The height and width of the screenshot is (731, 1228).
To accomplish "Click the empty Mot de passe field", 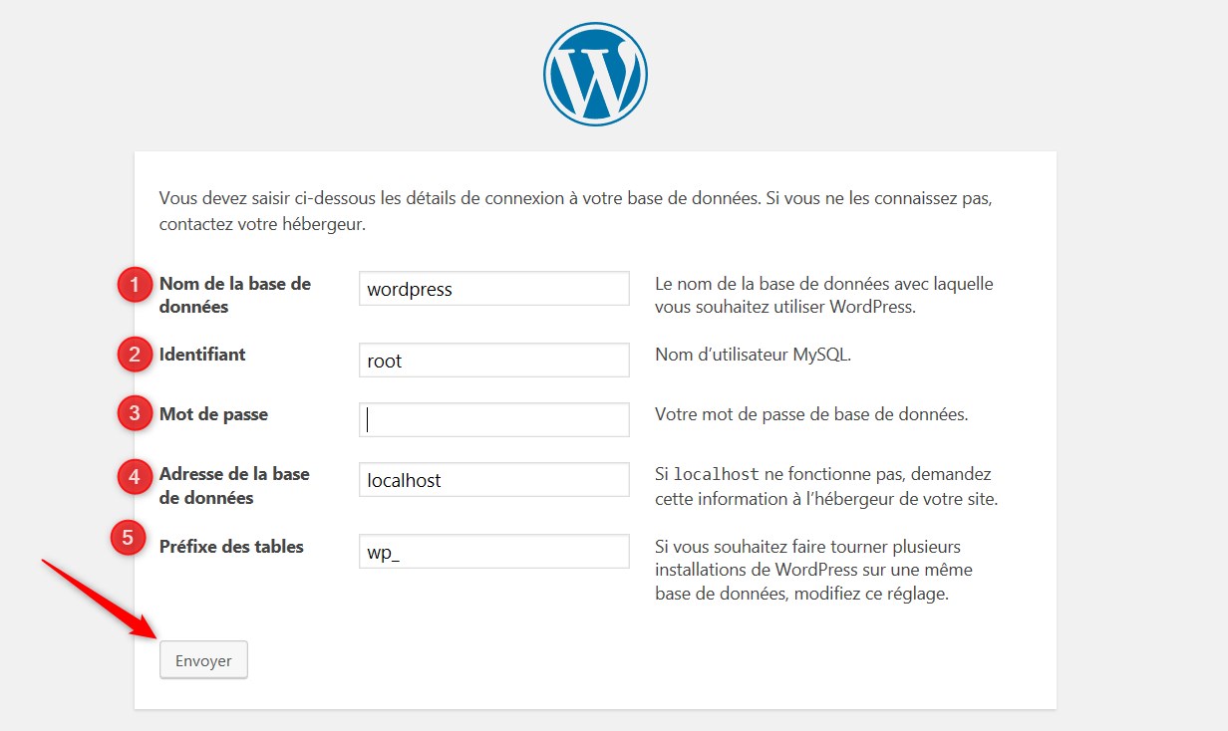I will click(x=494, y=419).
